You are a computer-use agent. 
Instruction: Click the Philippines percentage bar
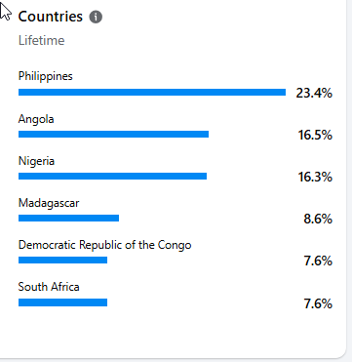click(152, 93)
